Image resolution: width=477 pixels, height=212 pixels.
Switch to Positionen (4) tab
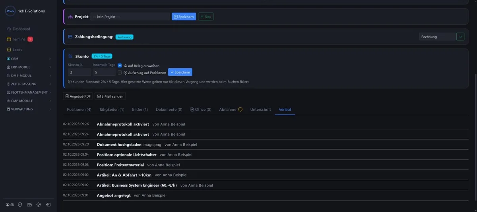79,110
